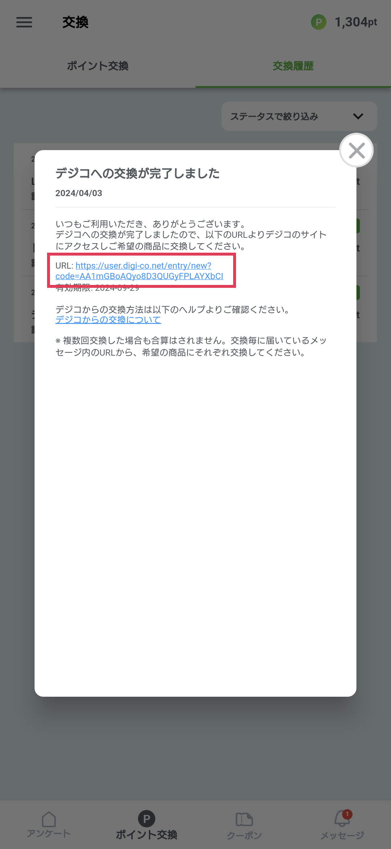
Task: Select the dialog heading デジコへの交換が完了しました
Action: [138, 173]
